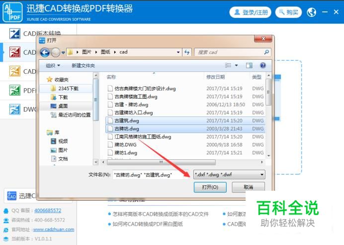
Task: Click the 搜索 cad search field
Action: [229, 52]
